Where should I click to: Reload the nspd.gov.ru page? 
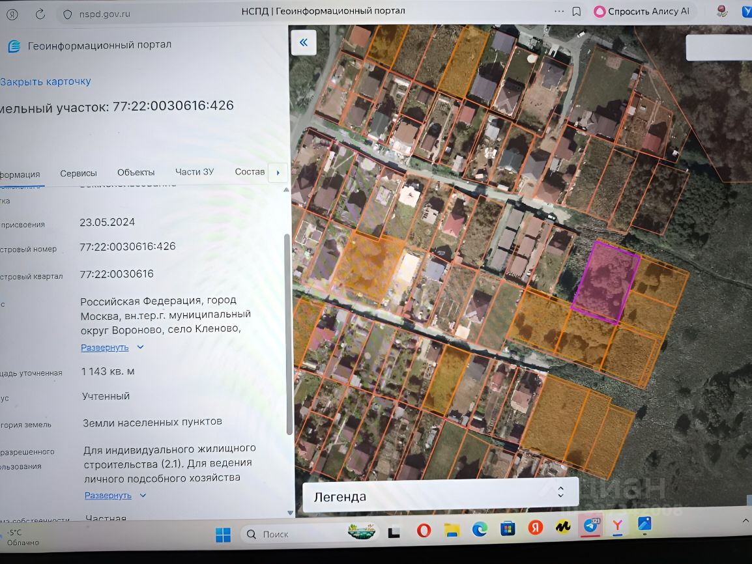[40, 14]
